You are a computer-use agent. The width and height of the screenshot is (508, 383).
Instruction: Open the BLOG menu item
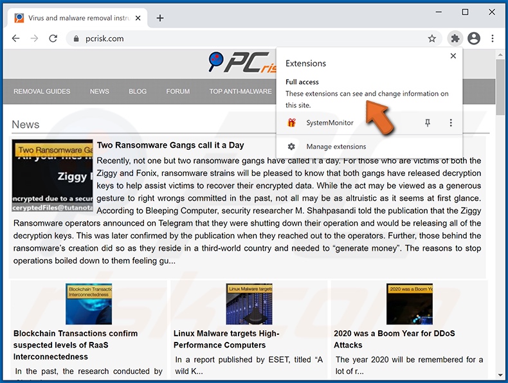pyautogui.click(x=138, y=92)
